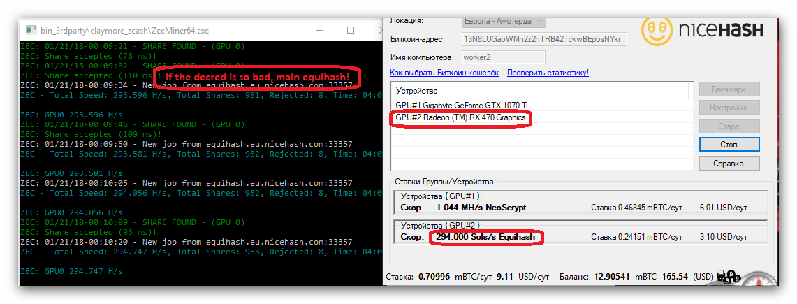Image resolution: width=797 pixels, height=304 pixels.
Task: Open the Проверить статистику! link
Action: 548,73
